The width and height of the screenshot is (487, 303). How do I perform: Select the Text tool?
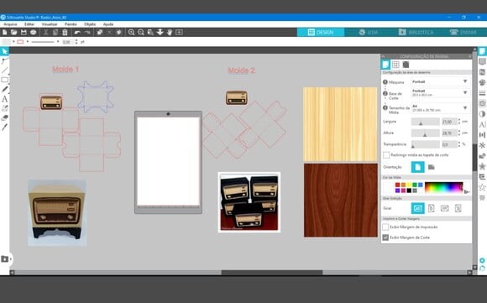[x=4, y=99]
